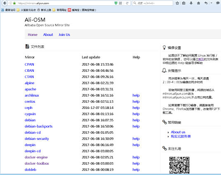Open help link in deepin row
Image resolution: width=221 pixels, height=175 pixels.
(136, 145)
